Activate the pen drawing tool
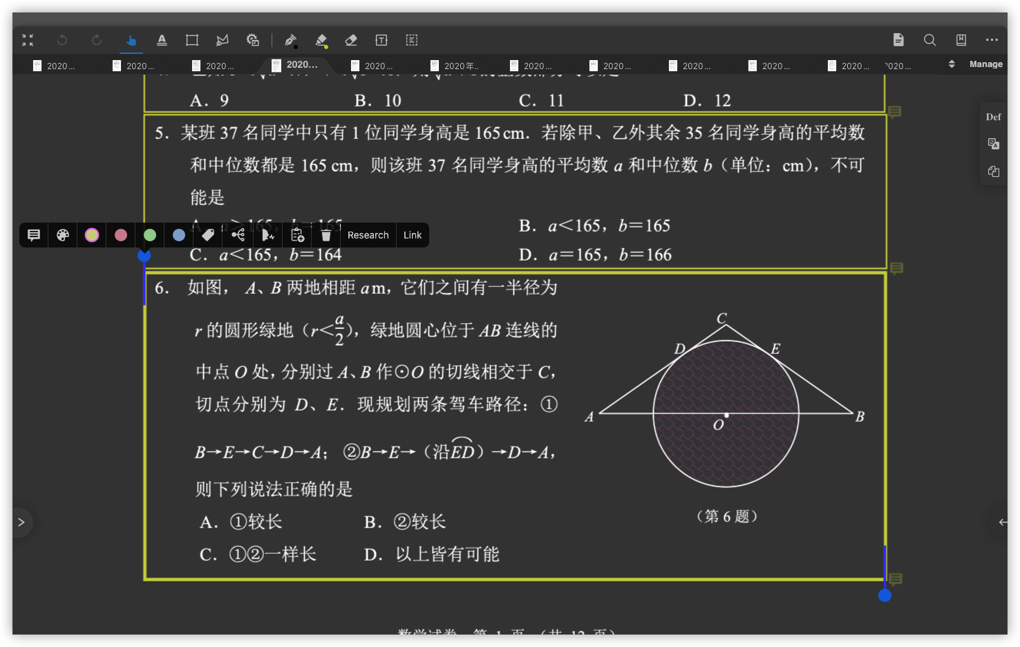 290,40
